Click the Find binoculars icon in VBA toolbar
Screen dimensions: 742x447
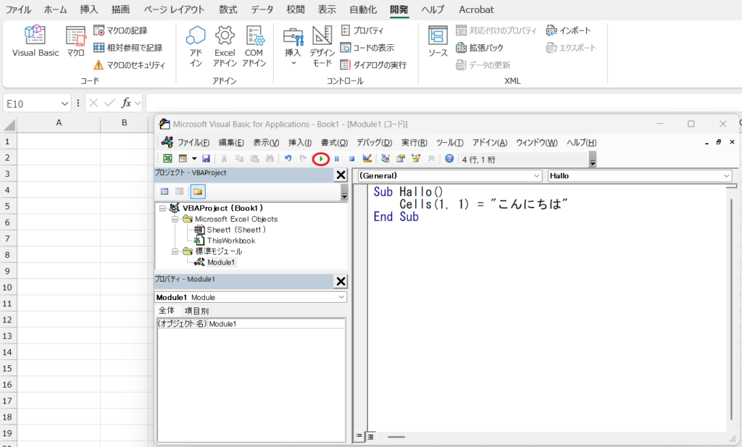pyautogui.click(x=270, y=159)
